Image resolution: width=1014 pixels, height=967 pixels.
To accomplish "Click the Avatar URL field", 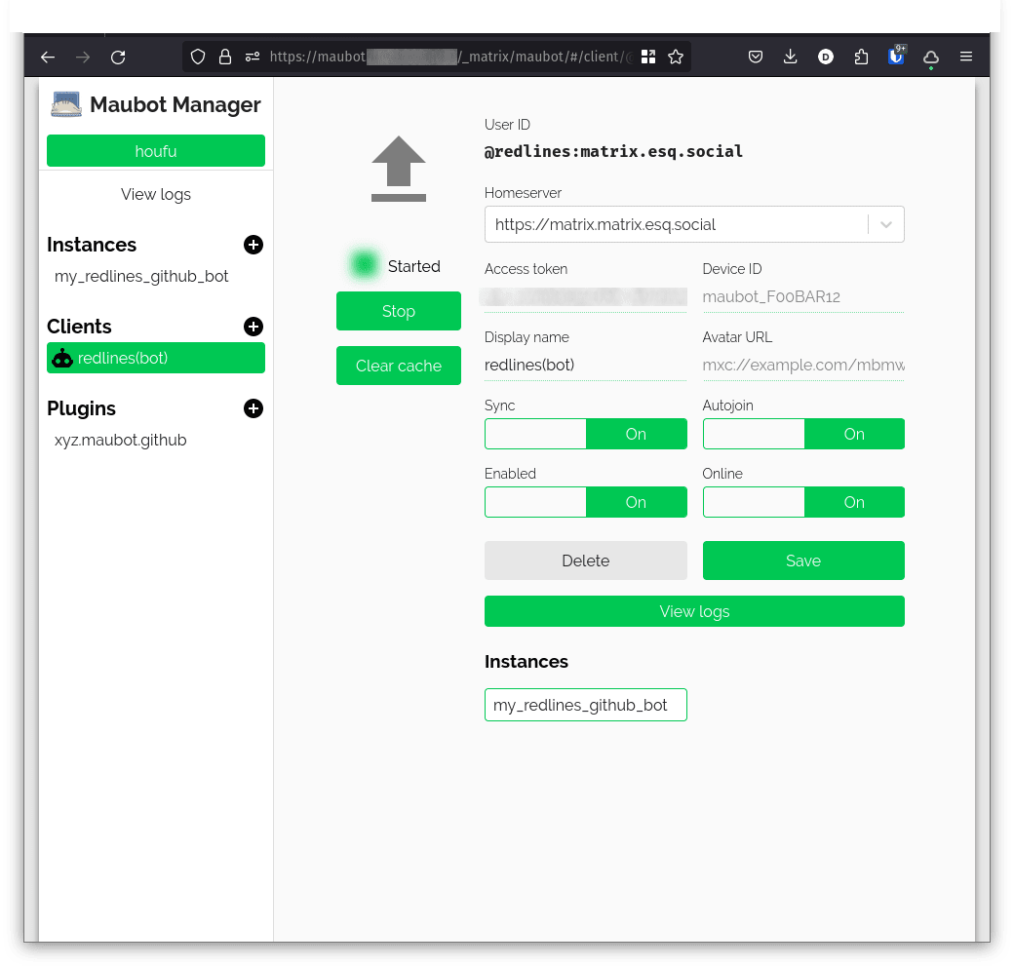I will tap(803, 366).
